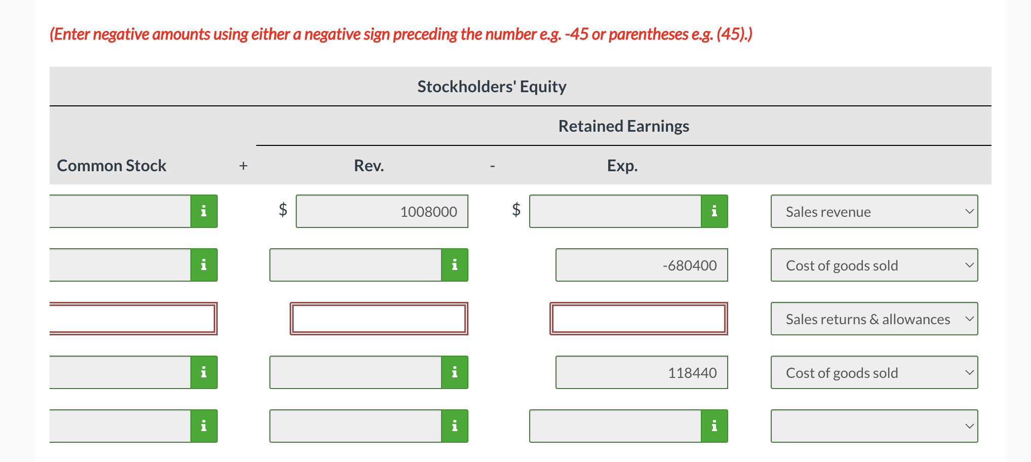Open the Sales revenue dropdown
Screen dimensions: 1031x462
click(x=874, y=211)
